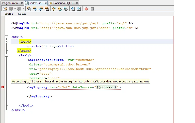The image size is (195, 123).
Task: Jump to the previous search occurrence
Action: click(35, 9)
